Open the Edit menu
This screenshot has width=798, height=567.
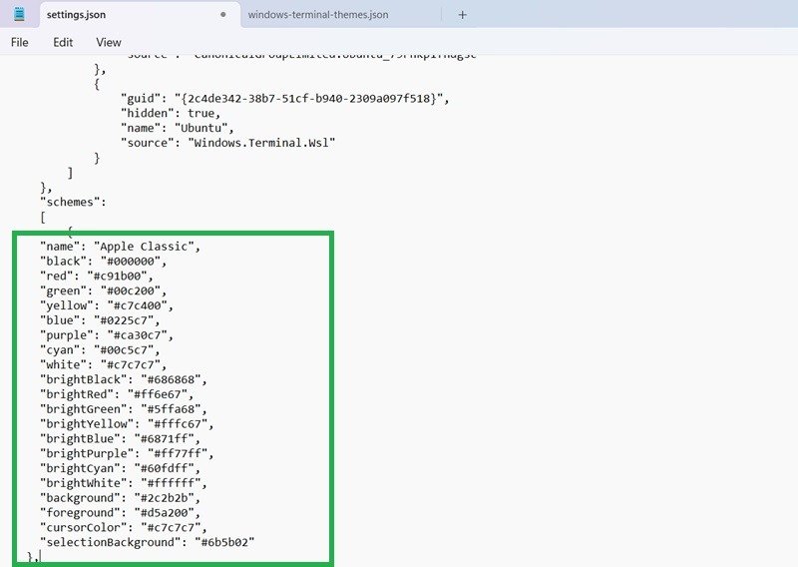coord(63,42)
